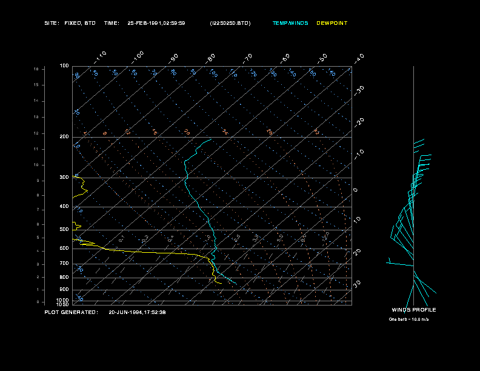Screen dimensions: 480x371
Task: Click the 1050 hPa pressure label
Action: (x=63, y=304)
